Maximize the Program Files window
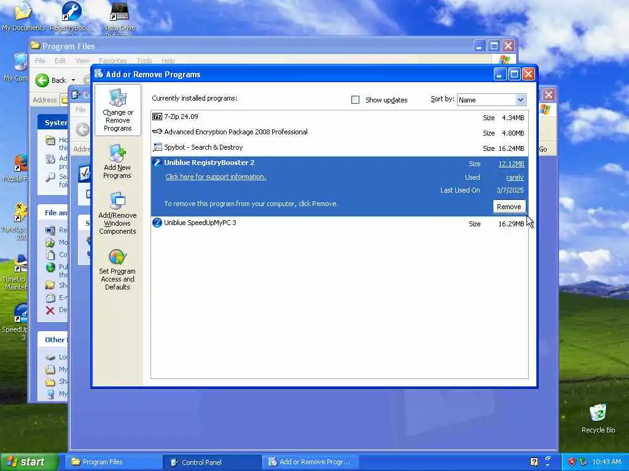Image resolution: width=629 pixels, height=471 pixels. [494, 45]
